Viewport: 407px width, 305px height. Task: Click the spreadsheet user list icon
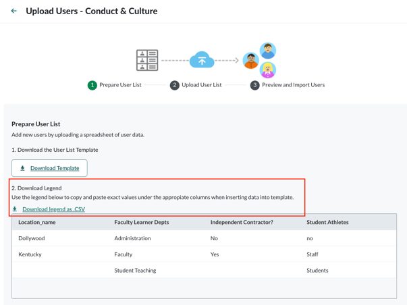pos(146,60)
